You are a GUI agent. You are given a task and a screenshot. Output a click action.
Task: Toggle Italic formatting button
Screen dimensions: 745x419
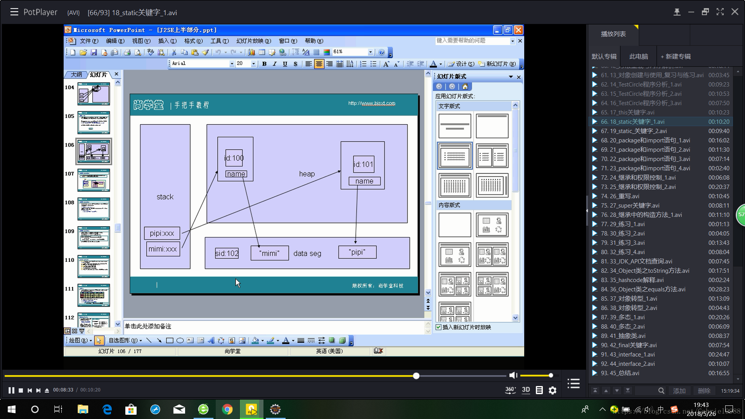275,64
